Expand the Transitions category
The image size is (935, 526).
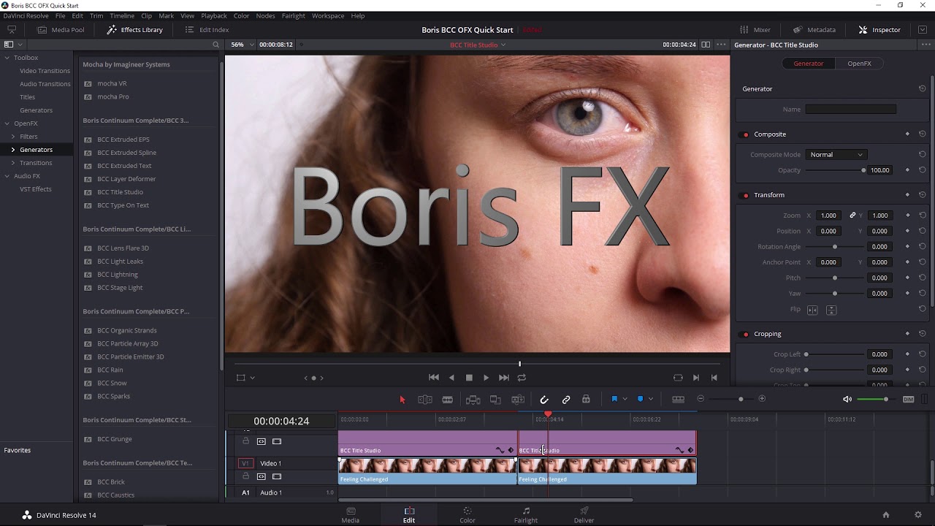[x=13, y=163]
